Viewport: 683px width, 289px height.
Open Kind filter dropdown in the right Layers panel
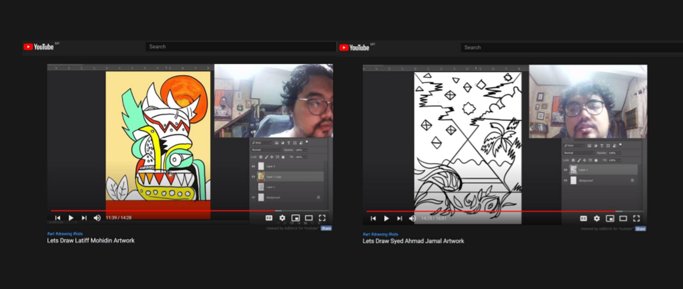click(x=574, y=146)
